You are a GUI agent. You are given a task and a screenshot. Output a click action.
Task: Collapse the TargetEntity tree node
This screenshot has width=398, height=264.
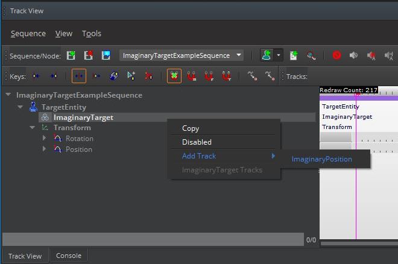point(20,107)
